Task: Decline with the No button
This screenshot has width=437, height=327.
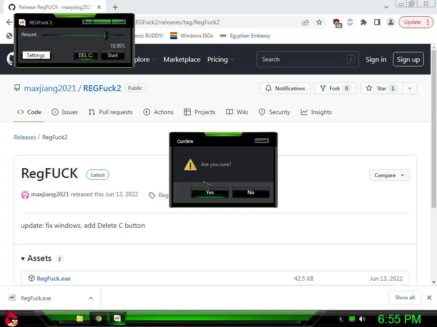Action: (251, 192)
